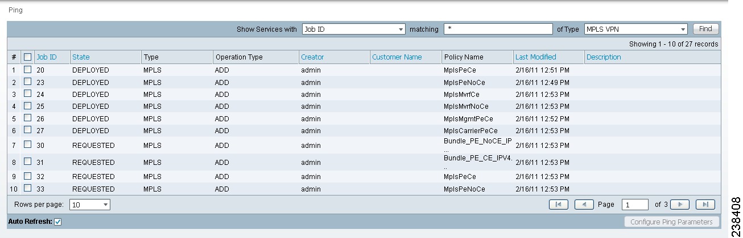
Task: Toggle the Auto Refresh checkbox
Action: pyautogui.click(x=57, y=222)
